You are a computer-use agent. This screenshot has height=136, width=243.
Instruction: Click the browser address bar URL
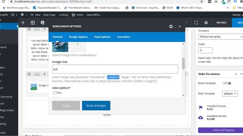point(53,2)
